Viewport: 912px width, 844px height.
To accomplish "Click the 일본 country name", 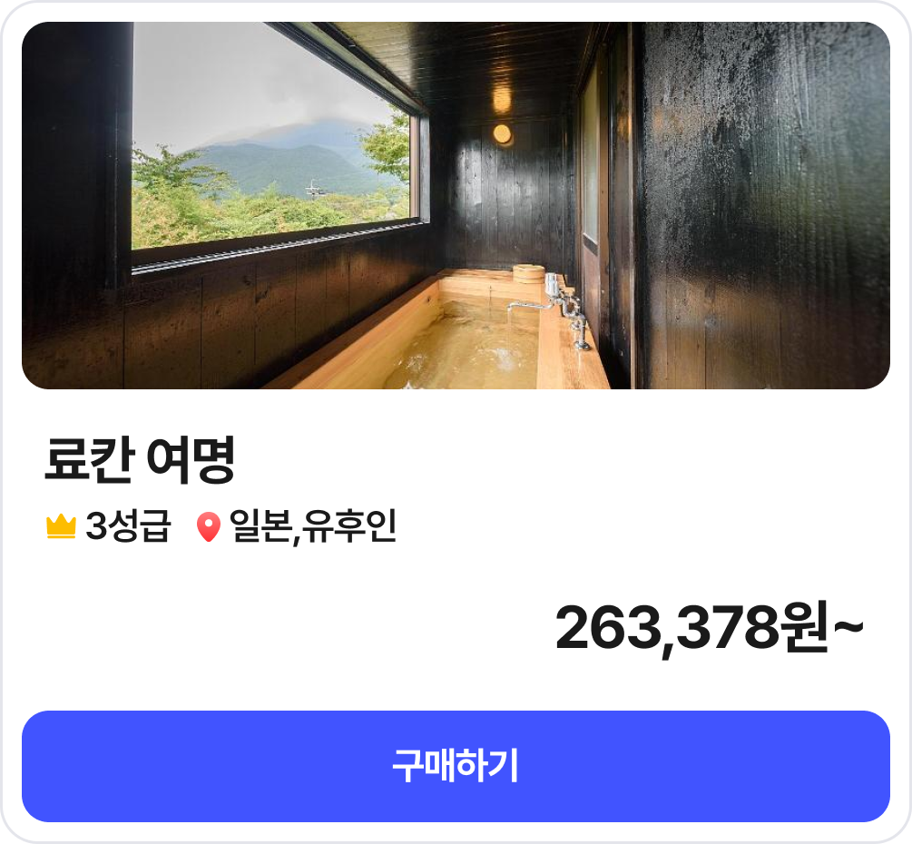I will tap(260, 526).
